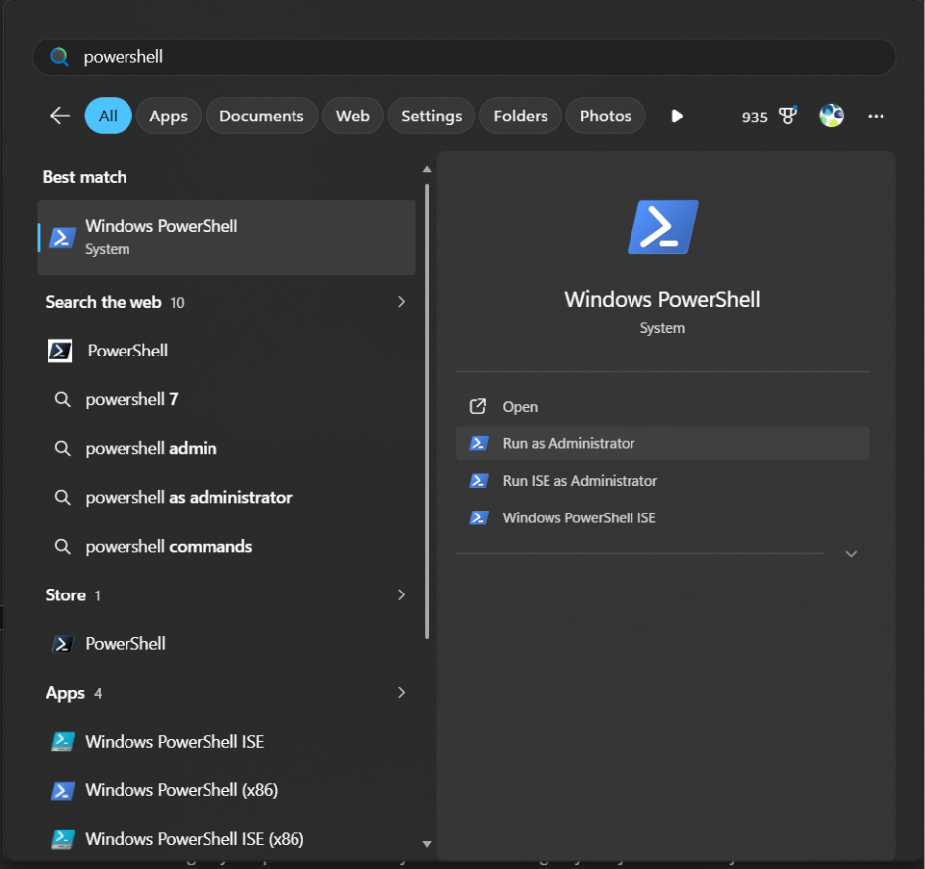925x869 pixels.
Task: Click the scroll-up arrow of results list
Action: [427, 169]
